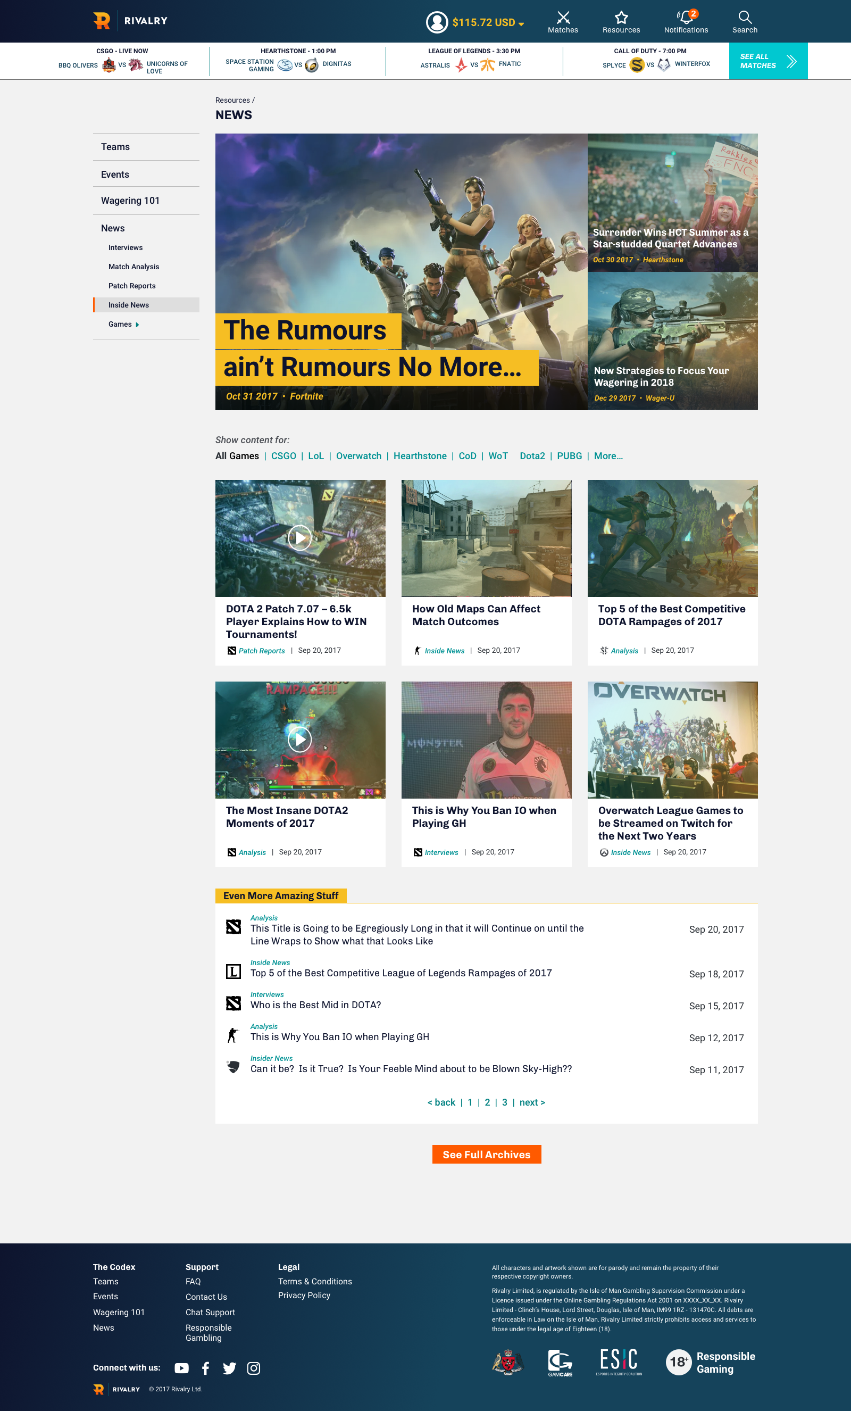The width and height of the screenshot is (851, 1411).
Task: Click the Astralis team logo
Action: click(461, 65)
